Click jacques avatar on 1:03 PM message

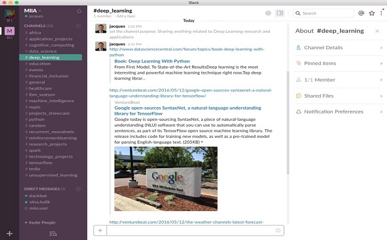pyautogui.click(x=101, y=28)
